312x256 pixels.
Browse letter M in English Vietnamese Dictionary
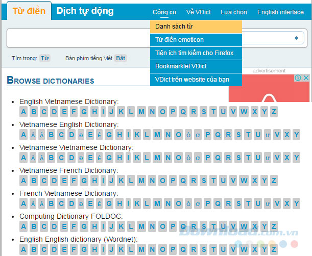tap(141, 112)
